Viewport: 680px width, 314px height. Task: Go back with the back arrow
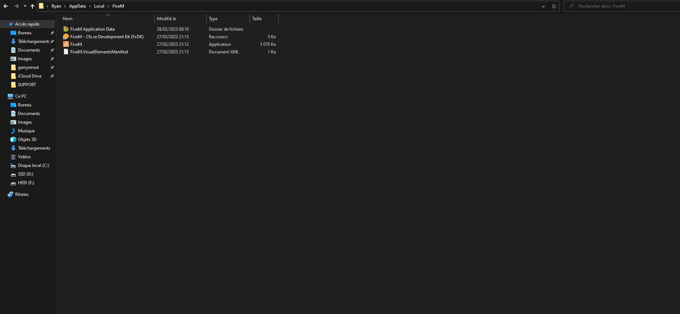6,6
